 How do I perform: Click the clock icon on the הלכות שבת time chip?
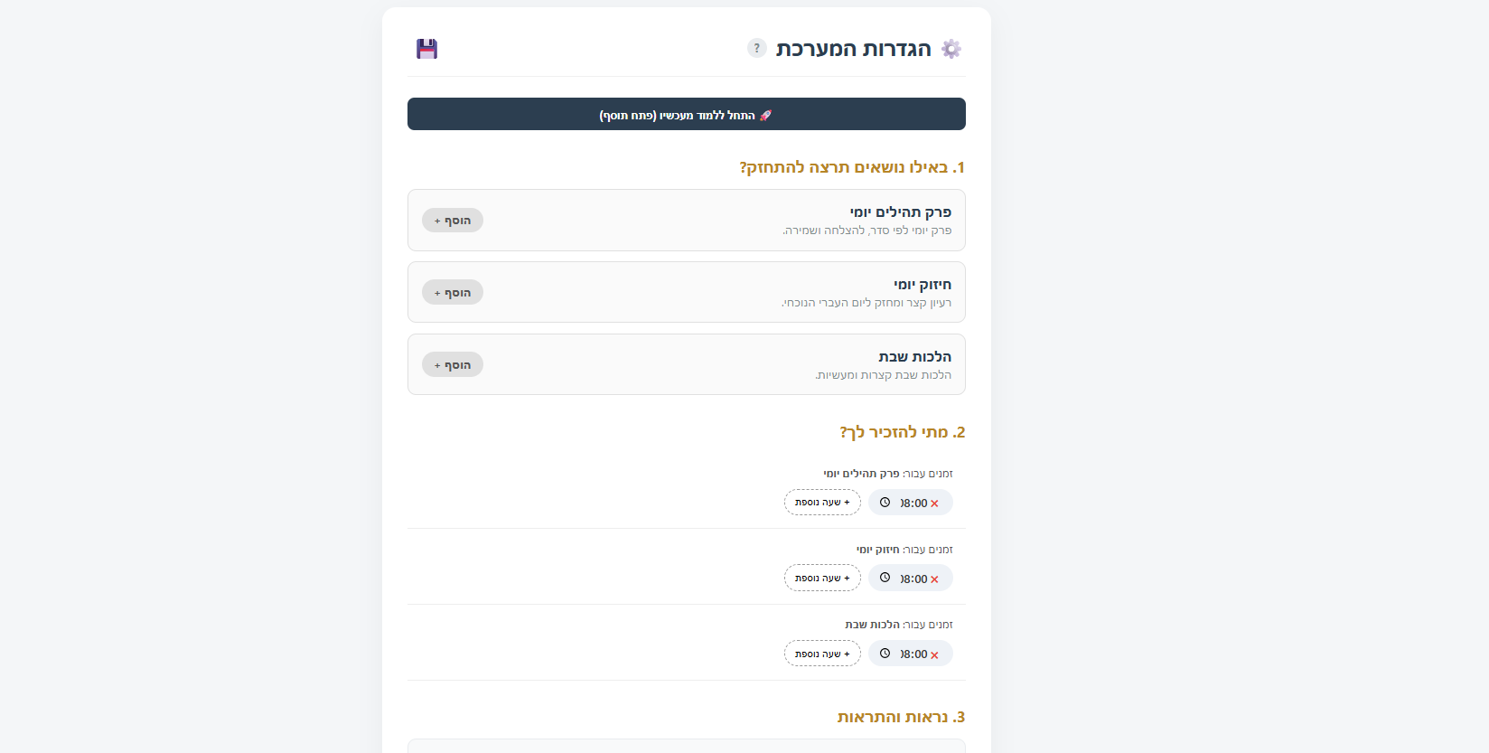pos(885,653)
